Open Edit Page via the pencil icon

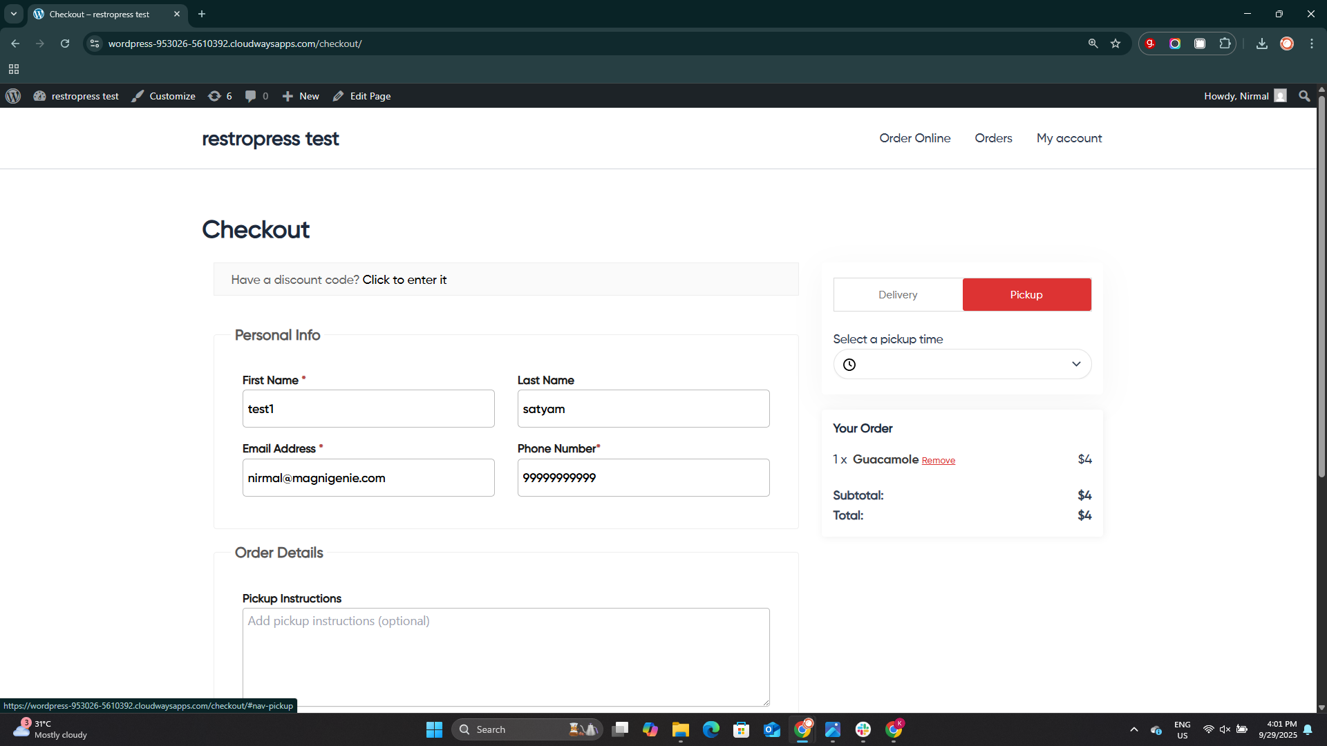338,96
